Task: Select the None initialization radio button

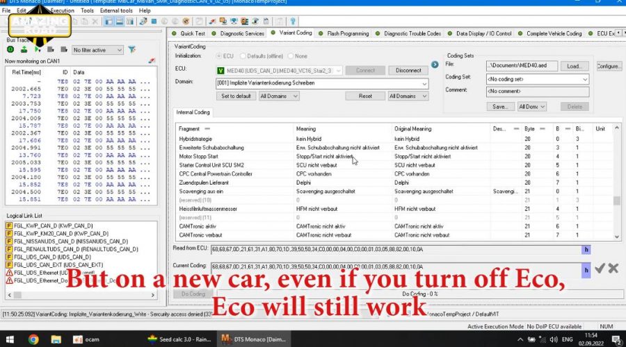Action: tap(291, 56)
